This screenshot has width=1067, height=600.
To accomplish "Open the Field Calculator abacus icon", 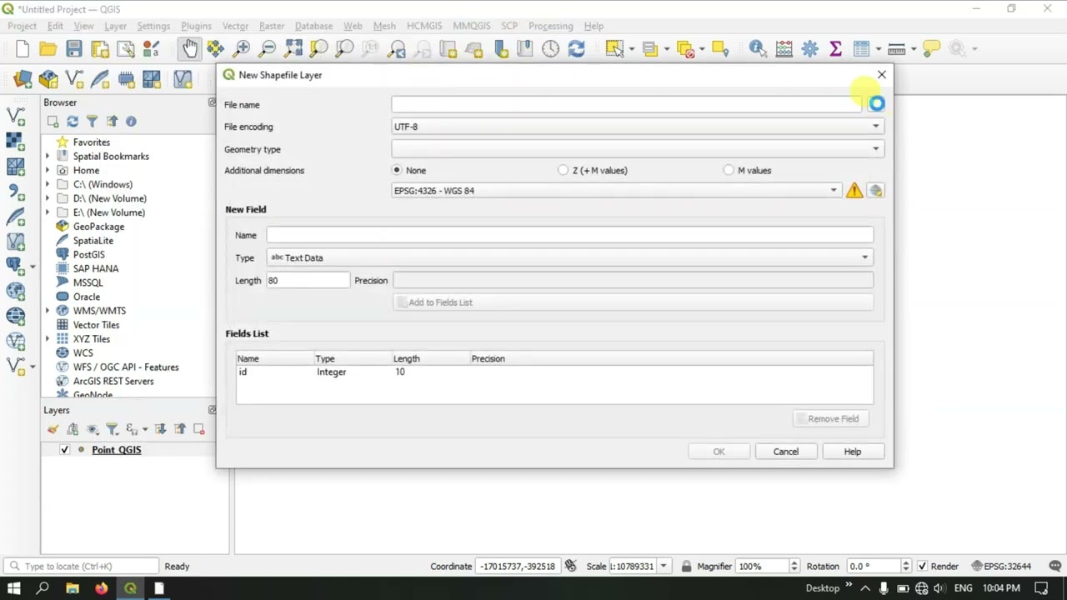I will (x=784, y=49).
